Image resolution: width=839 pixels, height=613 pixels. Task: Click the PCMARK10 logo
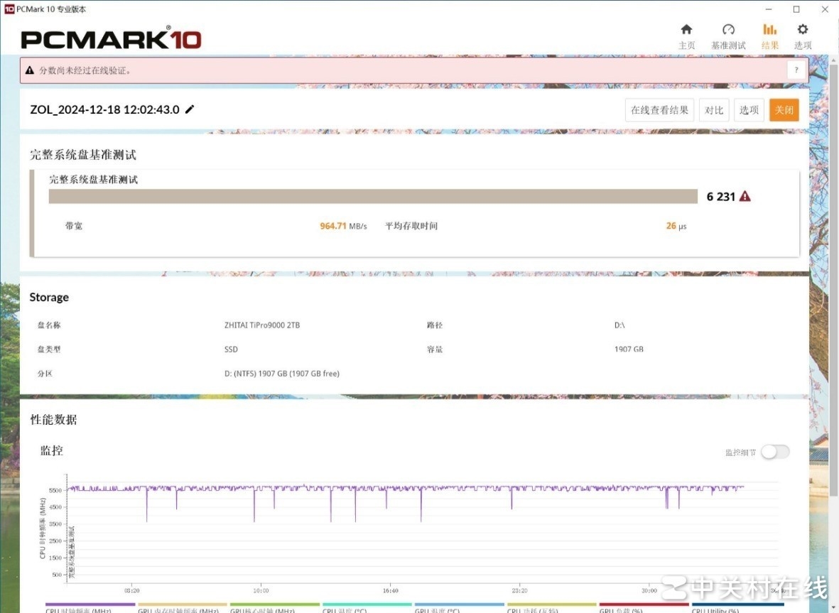pyautogui.click(x=112, y=39)
